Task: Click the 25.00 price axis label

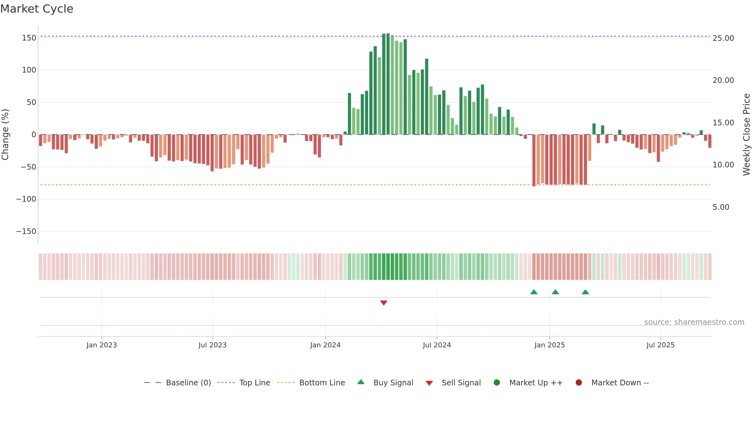Action: (x=723, y=38)
